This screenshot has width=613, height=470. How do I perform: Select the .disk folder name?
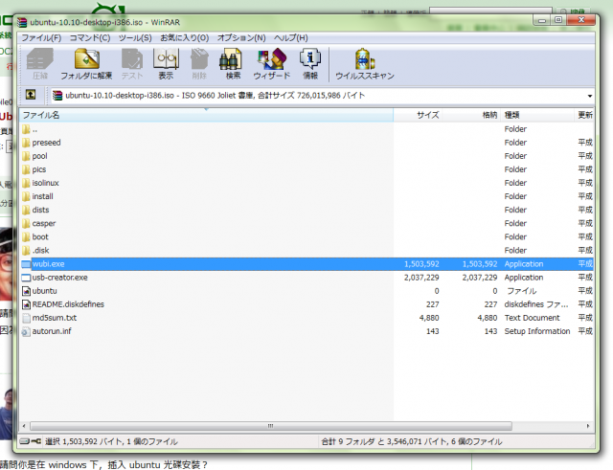(x=40, y=251)
